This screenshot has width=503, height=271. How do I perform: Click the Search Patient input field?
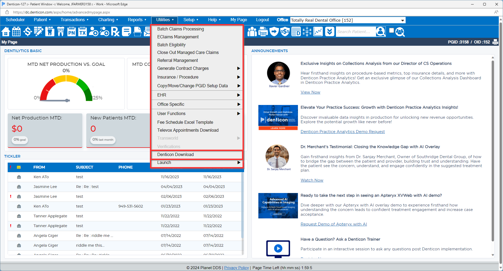coord(355,32)
